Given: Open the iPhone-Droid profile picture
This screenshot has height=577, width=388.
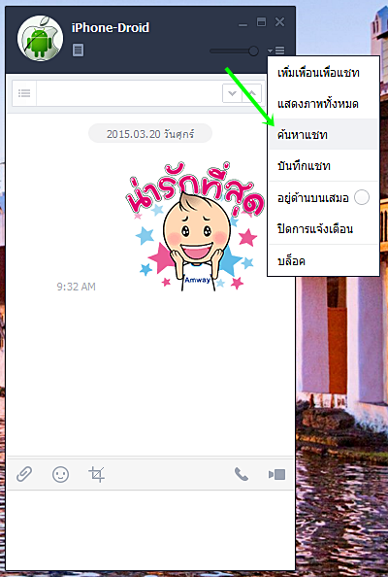Looking at the screenshot, I should coord(40,38).
